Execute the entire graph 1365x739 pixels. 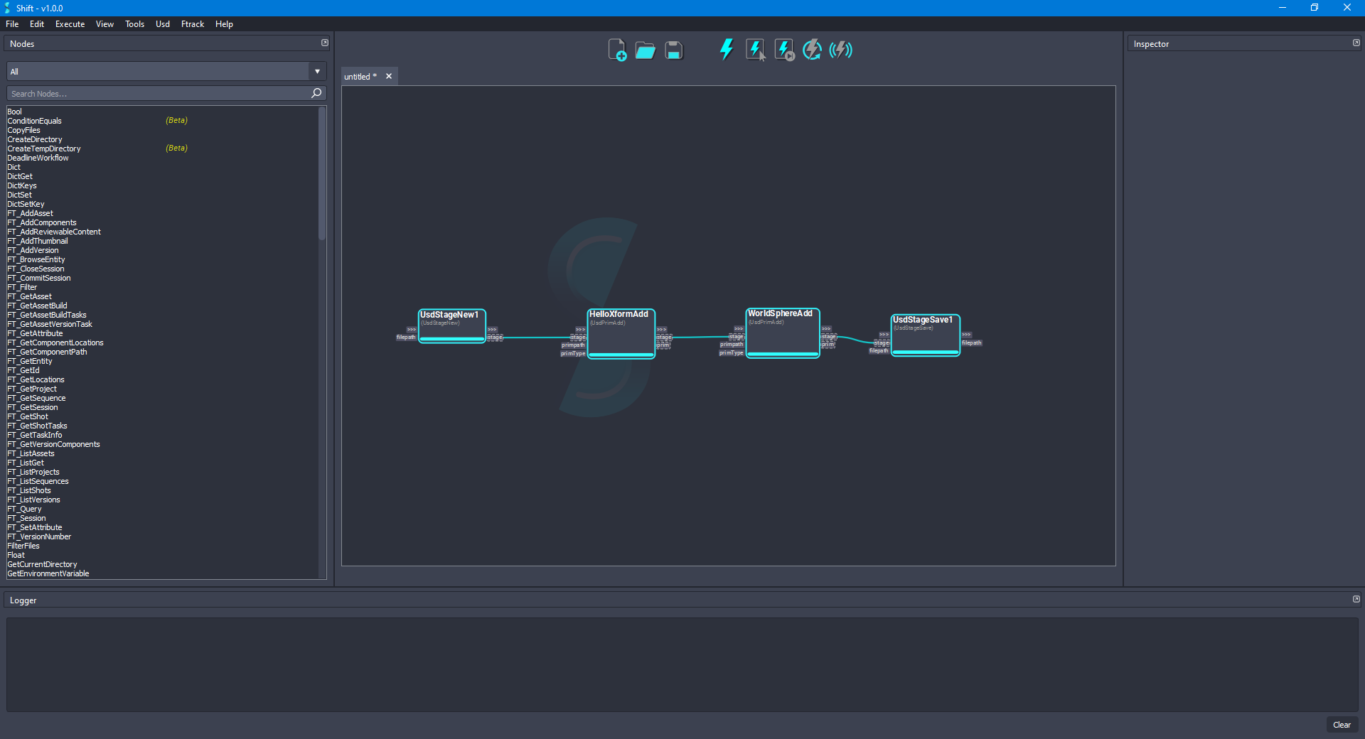[726, 50]
